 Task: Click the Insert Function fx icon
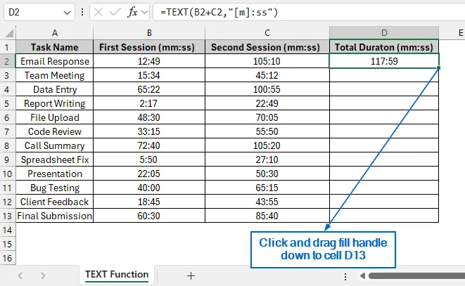132,12
